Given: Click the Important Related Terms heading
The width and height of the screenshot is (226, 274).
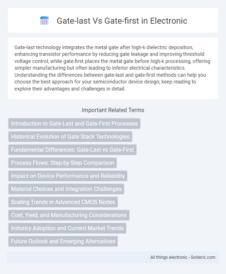Looking at the screenshot, I should [x=113, y=110].
